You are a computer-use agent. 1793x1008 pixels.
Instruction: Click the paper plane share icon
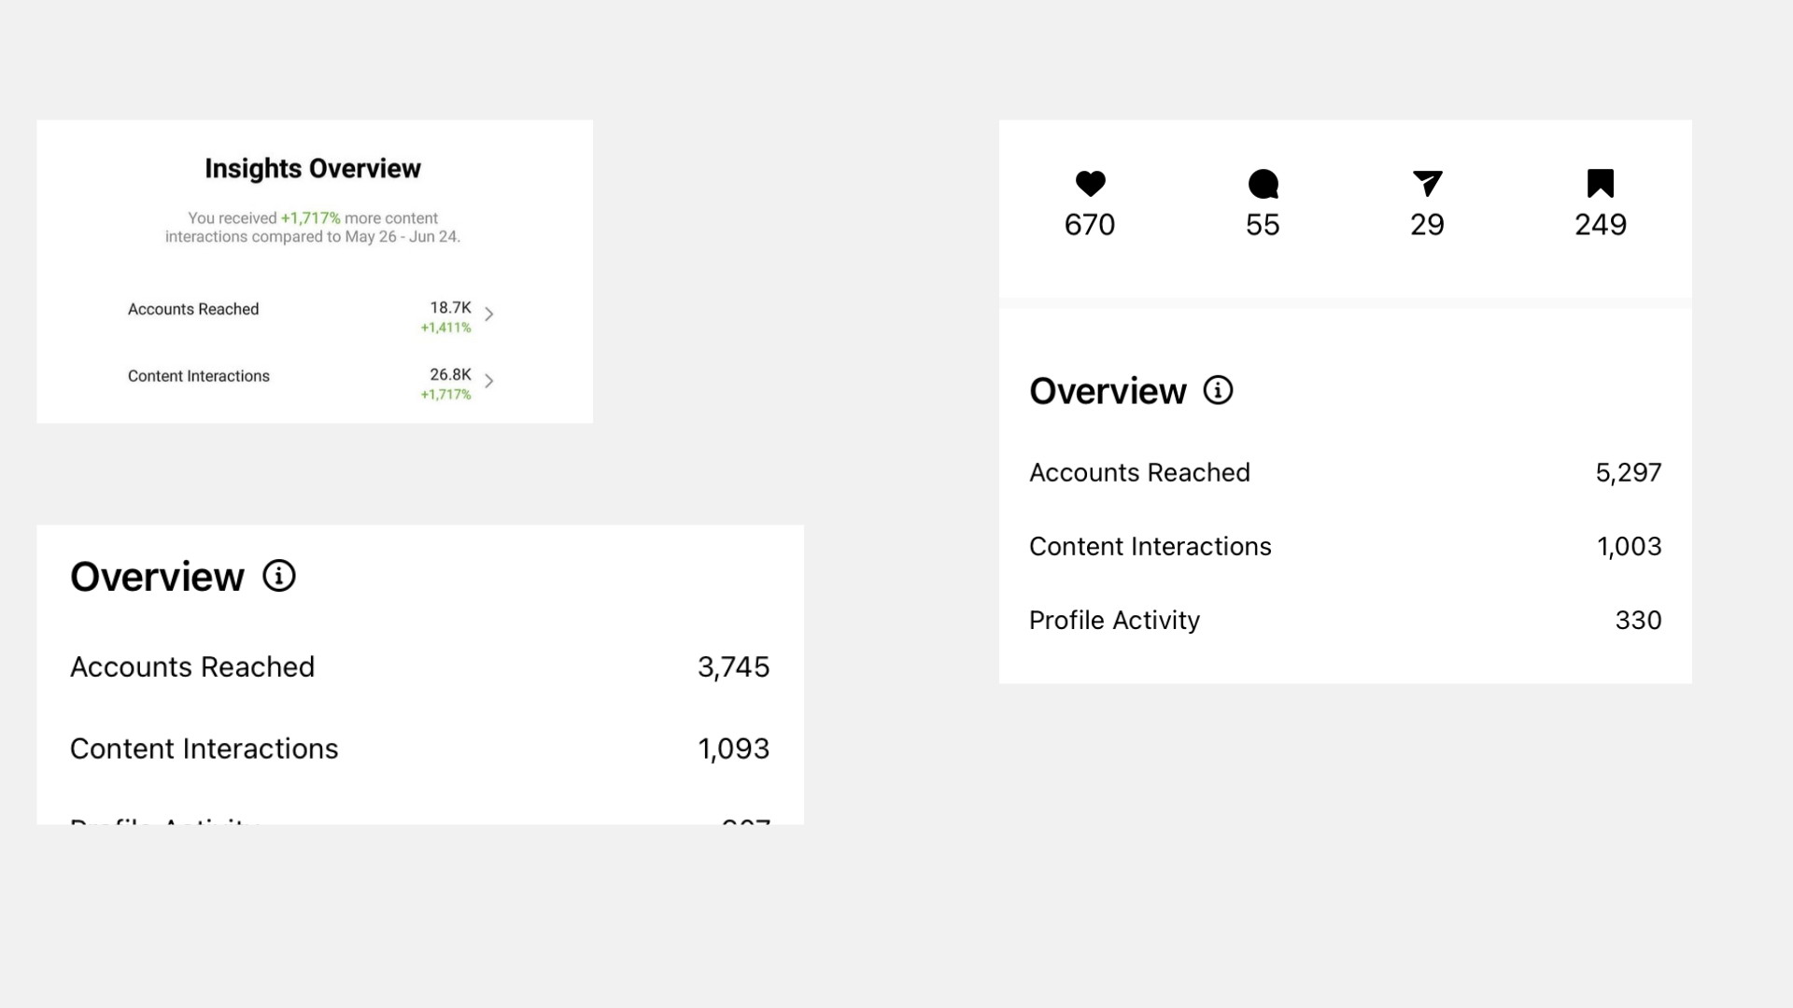1427,184
